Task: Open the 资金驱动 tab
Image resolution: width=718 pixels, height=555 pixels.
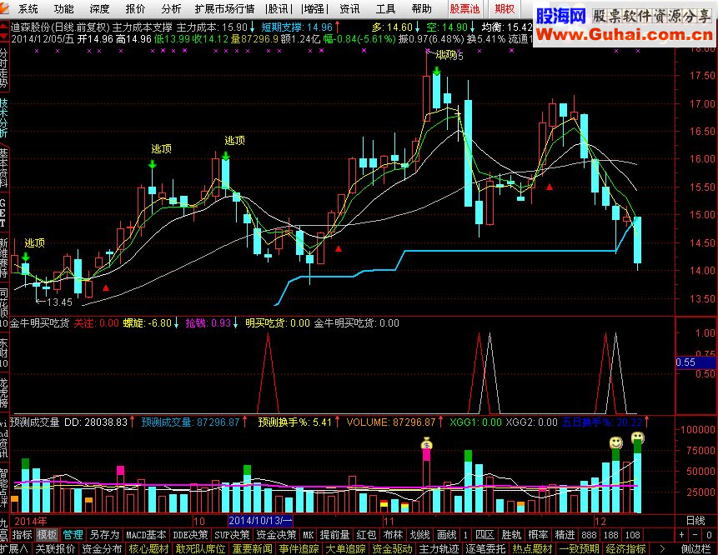Action: (x=393, y=548)
